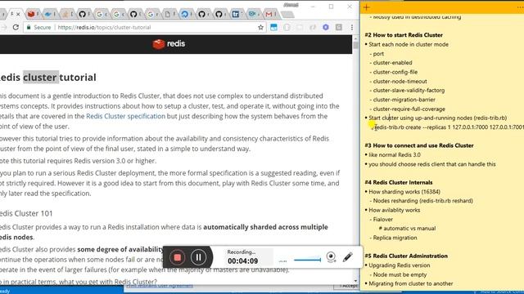This screenshot has width=524, height=294.
Task: Add a new sticky note with the plus icon
Action: point(367,7)
